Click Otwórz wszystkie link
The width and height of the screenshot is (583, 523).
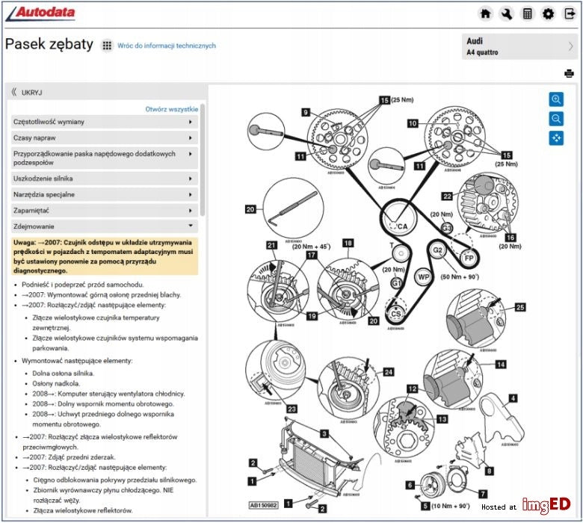pos(171,109)
